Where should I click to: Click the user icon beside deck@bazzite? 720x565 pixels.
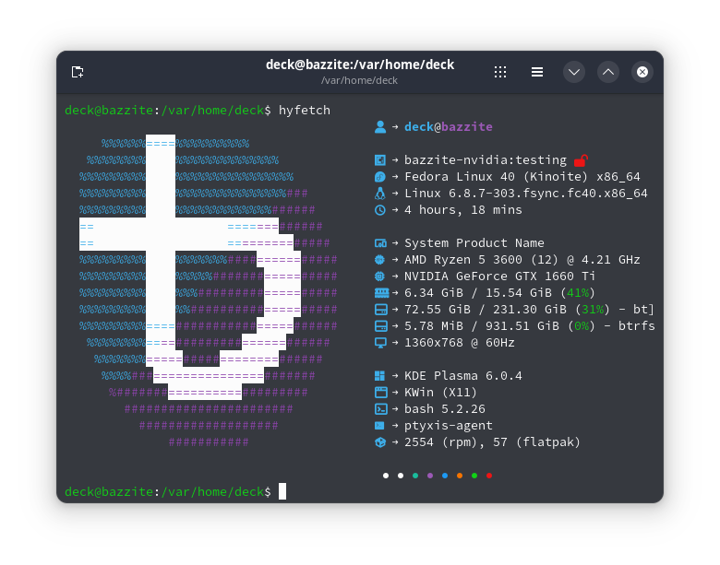point(379,127)
